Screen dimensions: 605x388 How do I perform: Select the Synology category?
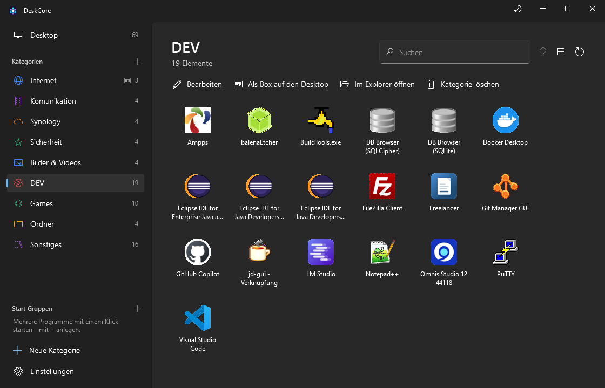coord(76,121)
